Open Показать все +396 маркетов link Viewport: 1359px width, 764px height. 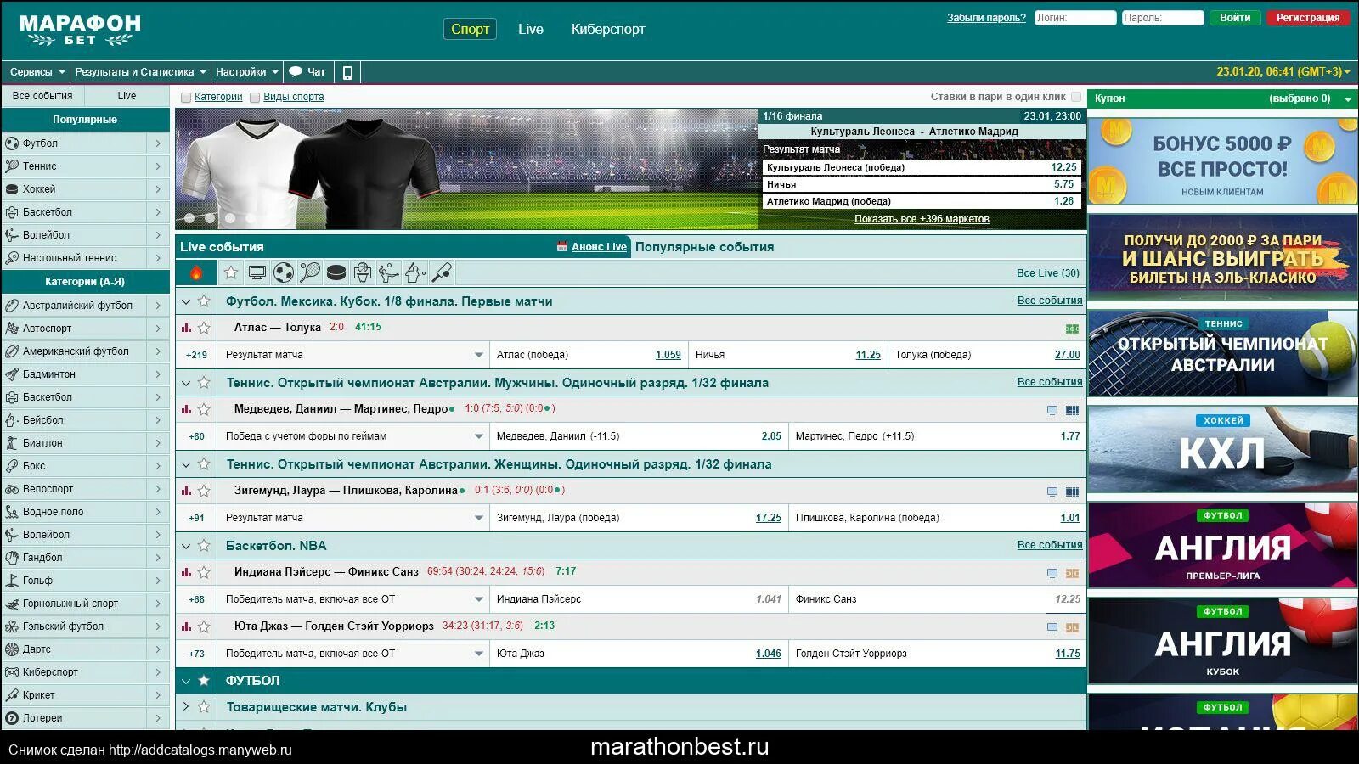pyautogui.click(x=922, y=219)
